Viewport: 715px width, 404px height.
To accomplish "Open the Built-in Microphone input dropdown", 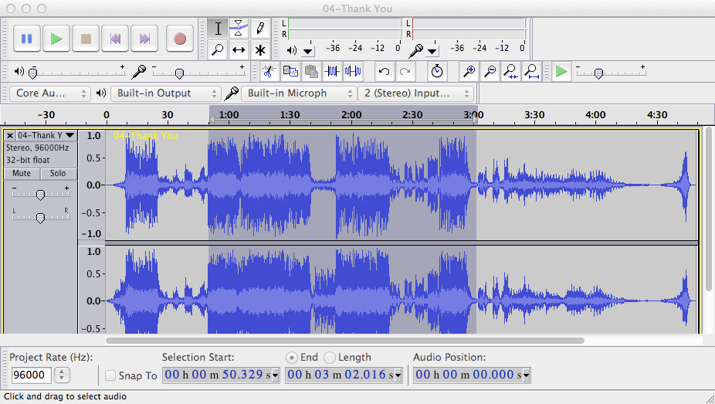I will (299, 93).
